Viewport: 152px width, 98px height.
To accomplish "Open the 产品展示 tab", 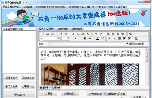I will tap(121, 7).
